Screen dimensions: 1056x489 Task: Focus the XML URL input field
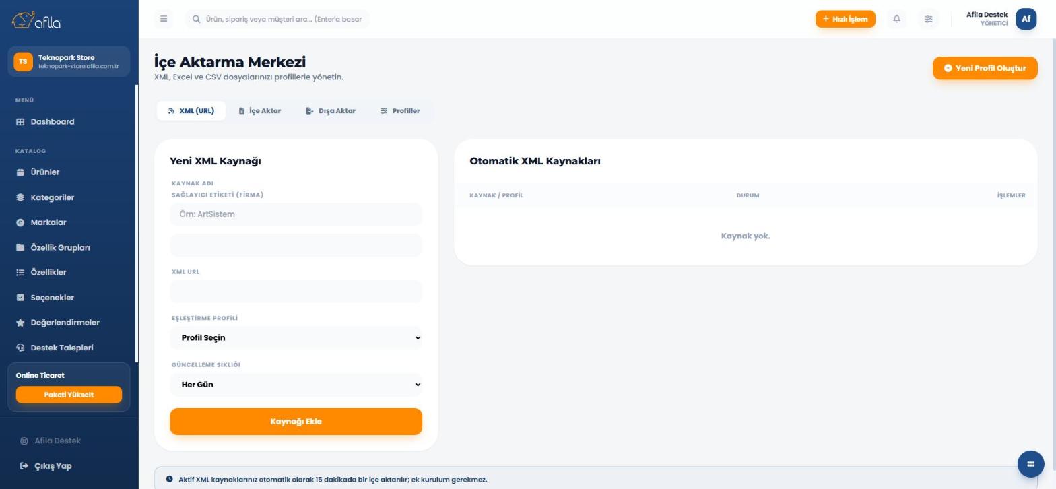(x=296, y=292)
